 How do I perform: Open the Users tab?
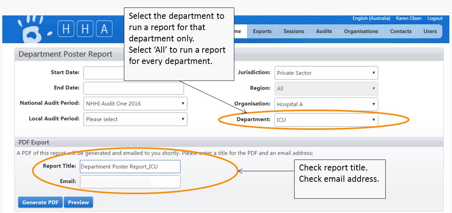click(x=430, y=31)
